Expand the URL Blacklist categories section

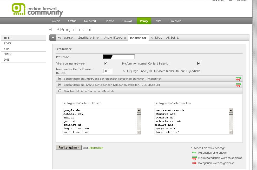[60, 85]
